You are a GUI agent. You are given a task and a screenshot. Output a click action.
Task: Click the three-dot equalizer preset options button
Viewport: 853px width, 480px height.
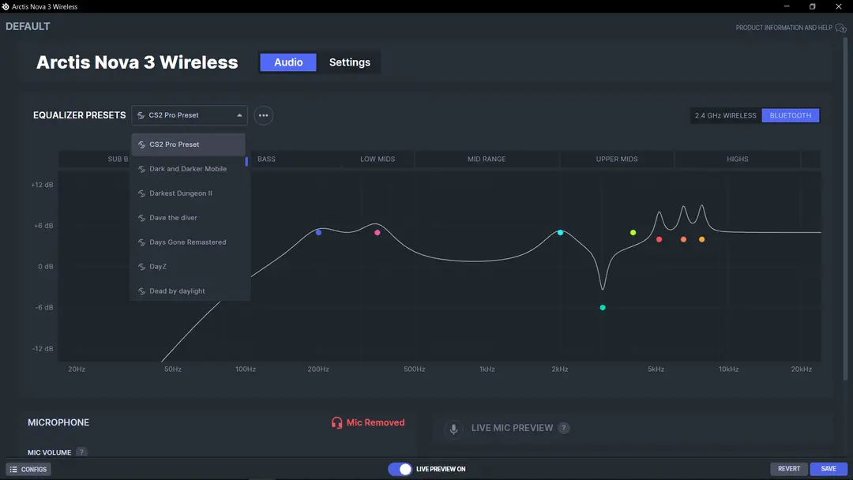(x=263, y=115)
